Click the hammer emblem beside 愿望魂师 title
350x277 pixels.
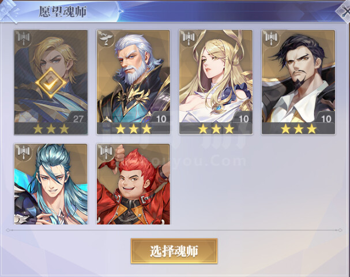[9, 12]
